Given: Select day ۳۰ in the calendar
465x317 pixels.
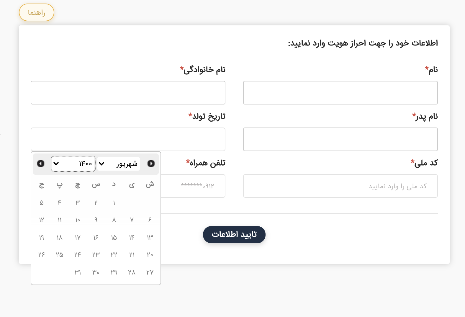Looking at the screenshot, I should tap(96, 272).
